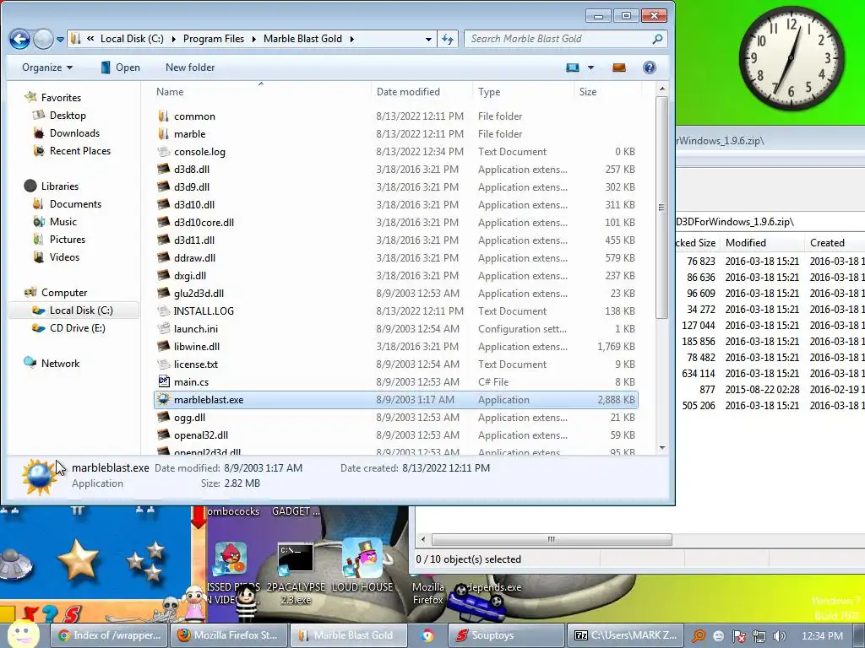Click the Explorer forward arrow button
Screen dimensions: 865x648
click(43, 39)
